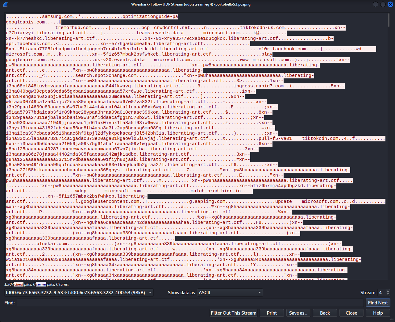This screenshot has width=395, height=322.
Task: Minimize the Follow UDP Stream window
Action: click(x=376, y=4)
